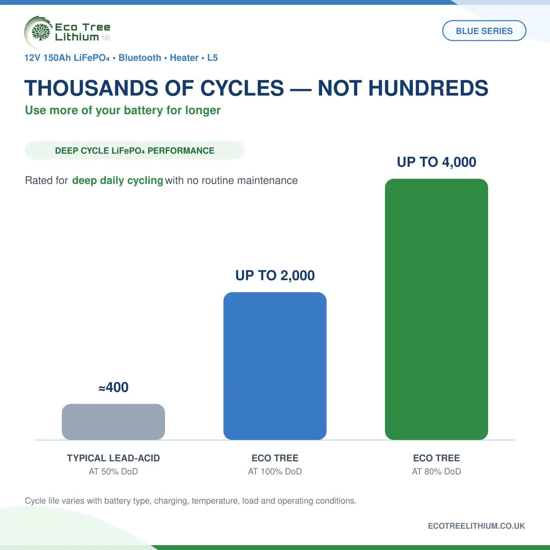Screen dimensions: 550x550
Task: Click the blue Eco Tree 100% DoD bar
Action: [275, 366]
